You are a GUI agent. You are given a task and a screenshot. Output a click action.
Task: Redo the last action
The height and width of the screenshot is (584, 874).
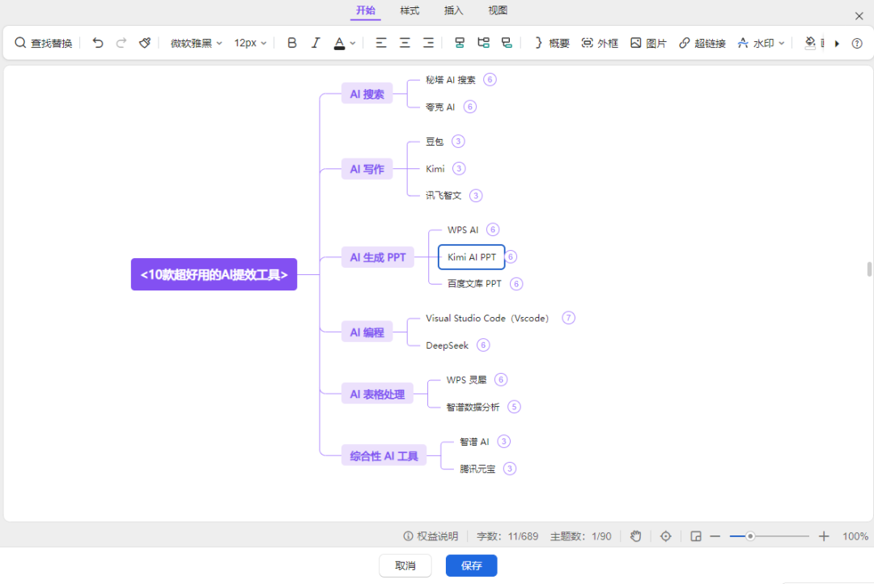(121, 43)
